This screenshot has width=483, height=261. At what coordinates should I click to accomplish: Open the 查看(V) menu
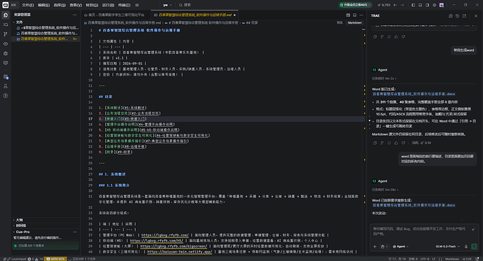76,5
